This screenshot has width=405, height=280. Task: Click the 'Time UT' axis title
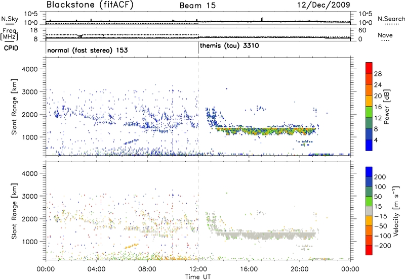[198, 276]
